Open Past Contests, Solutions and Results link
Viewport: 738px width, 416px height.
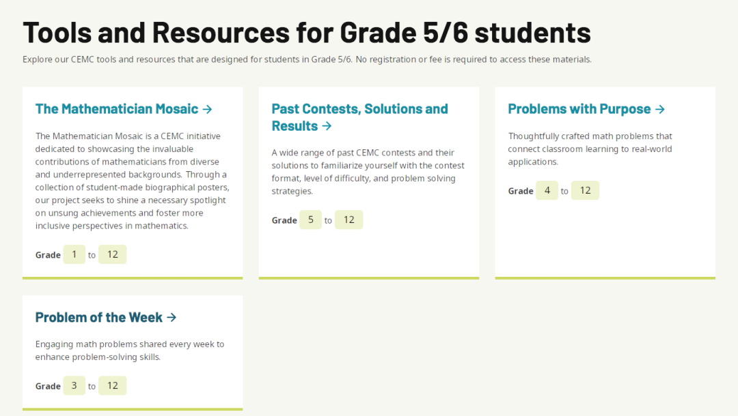tap(359, 109)
